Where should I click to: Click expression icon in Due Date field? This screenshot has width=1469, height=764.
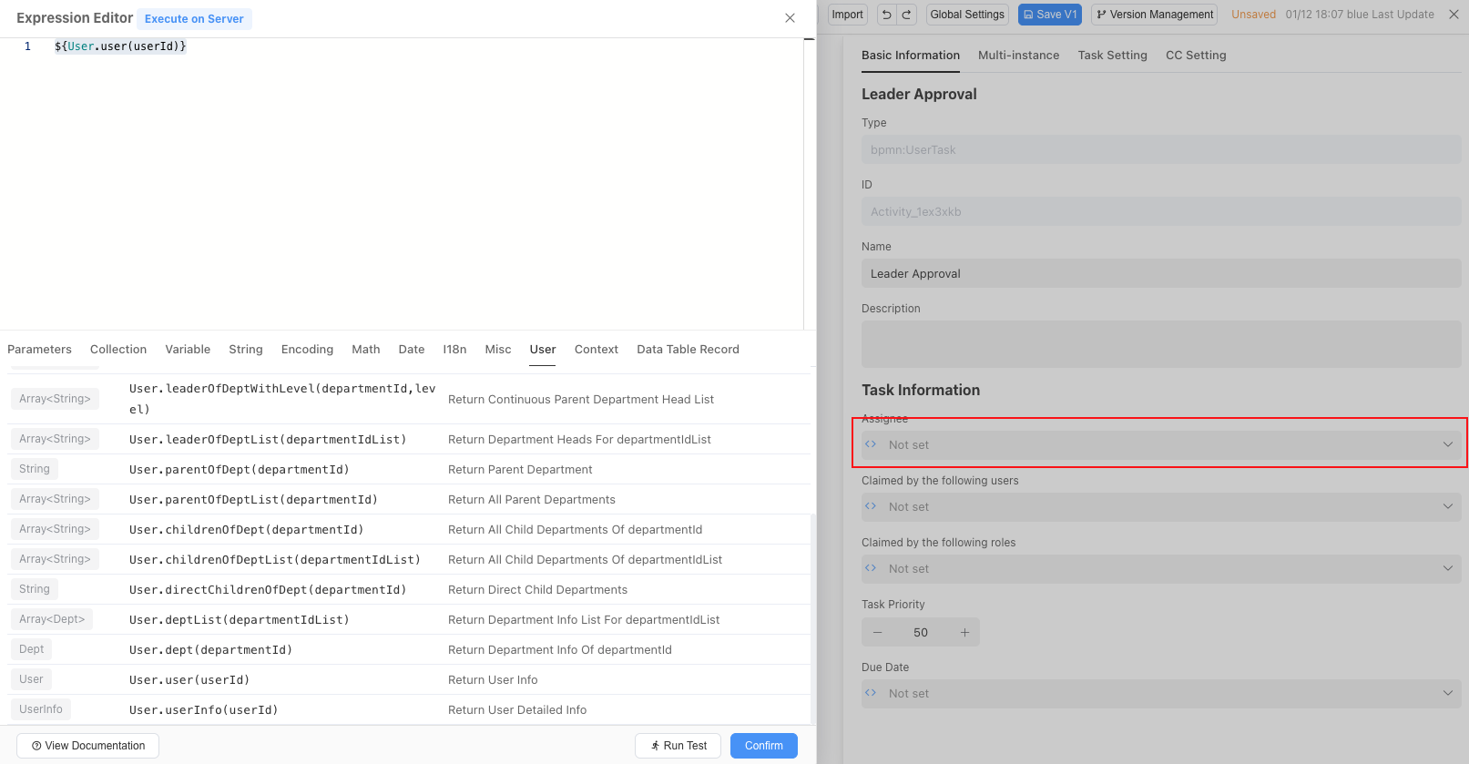(x=871, y=693)
